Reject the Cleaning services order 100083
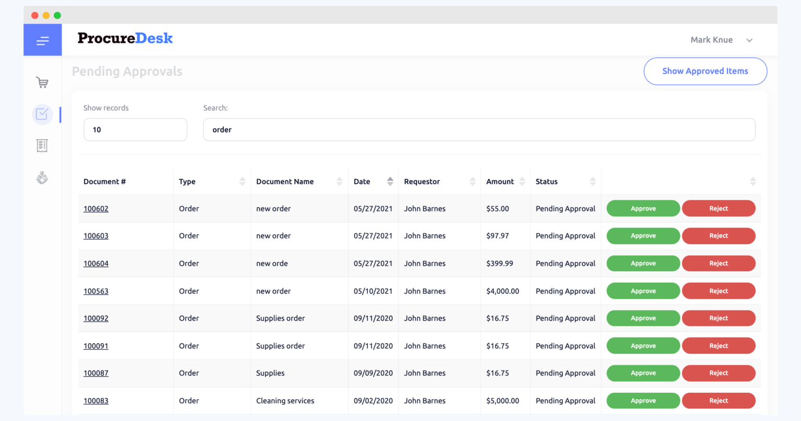This screenshot has width=801, height=421. click(x=719, y=400)
